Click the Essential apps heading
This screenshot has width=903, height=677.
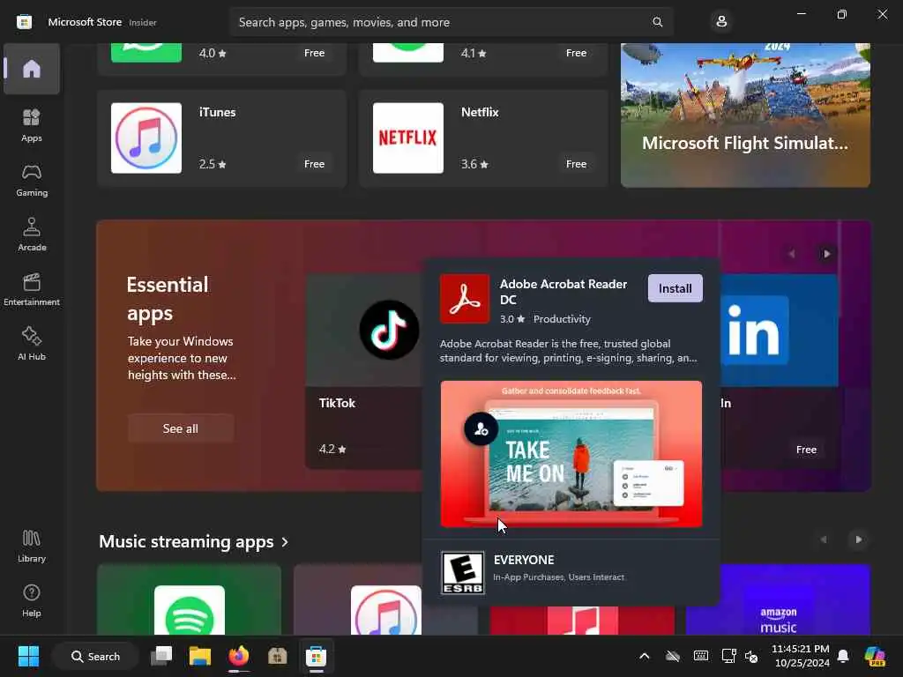coord(168,299)
